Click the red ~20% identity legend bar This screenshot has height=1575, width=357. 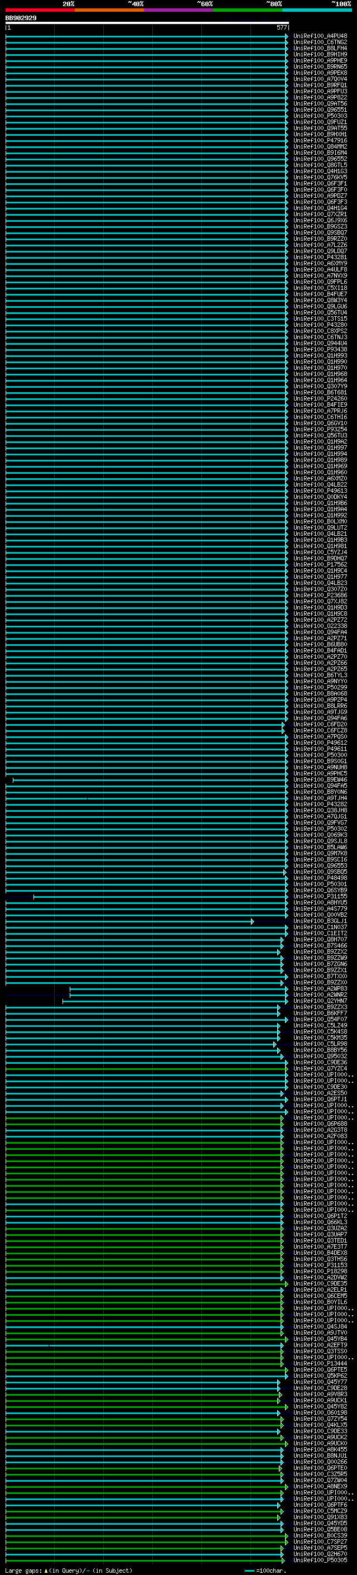point(40,10)
